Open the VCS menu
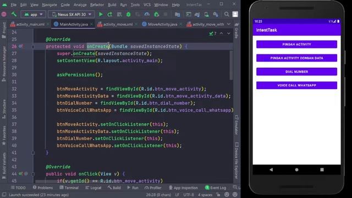The height and width of the screenshot is (198, 352). pyautogui.click(x=147, y=5)
